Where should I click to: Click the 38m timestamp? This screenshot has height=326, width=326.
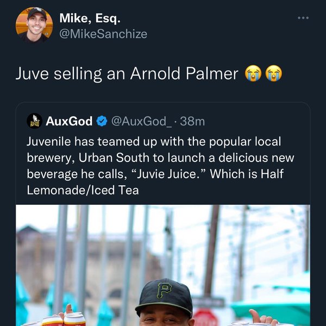tap(192, 121)
